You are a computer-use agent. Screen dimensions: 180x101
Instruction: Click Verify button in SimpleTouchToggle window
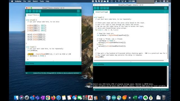pyautogui.click(x=95, y=8)
